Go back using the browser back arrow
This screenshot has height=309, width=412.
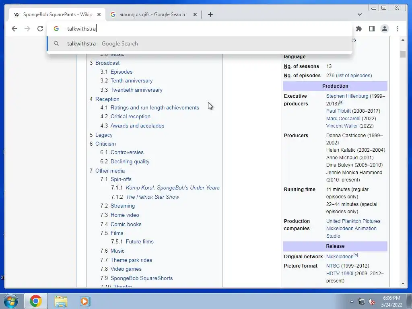point(14,29)
